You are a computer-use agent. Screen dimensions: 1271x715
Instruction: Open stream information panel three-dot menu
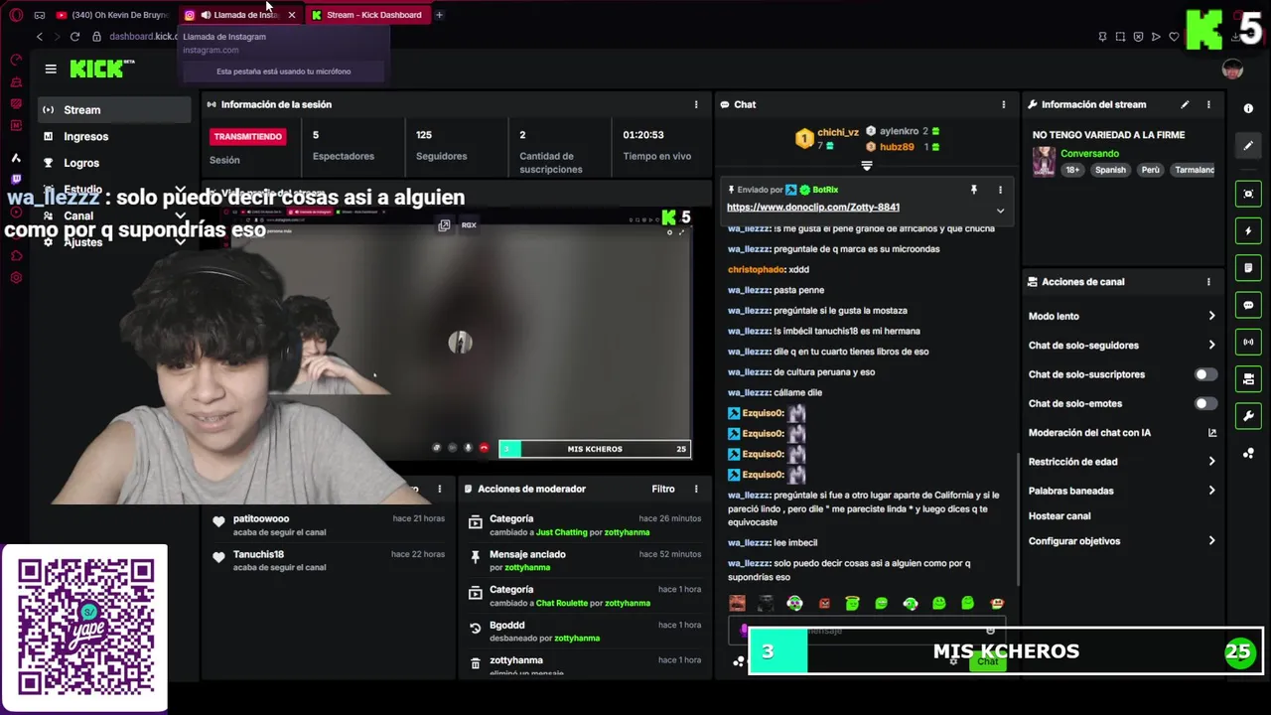click(x=1208, y=104)
